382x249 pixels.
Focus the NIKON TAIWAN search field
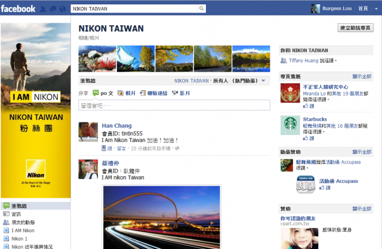tap(134, 9)
